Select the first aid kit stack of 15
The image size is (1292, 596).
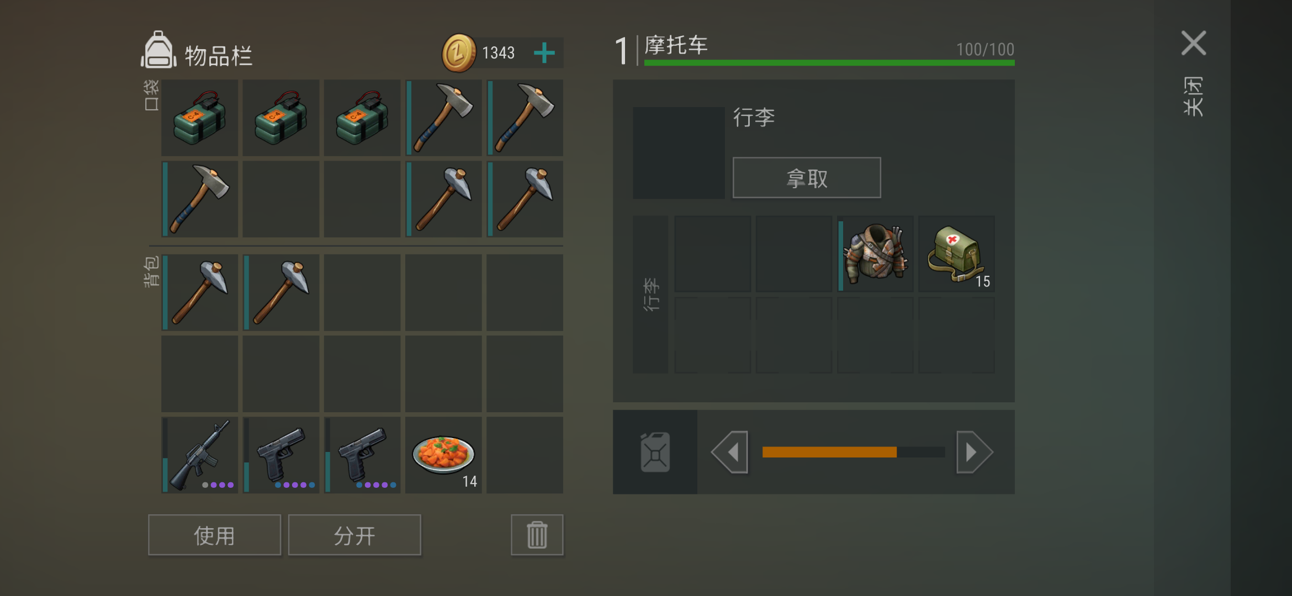956,254
